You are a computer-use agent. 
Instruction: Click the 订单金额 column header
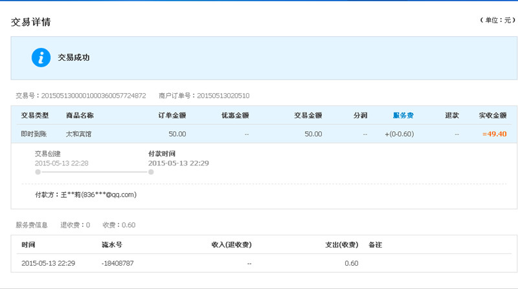coord(172,116)
